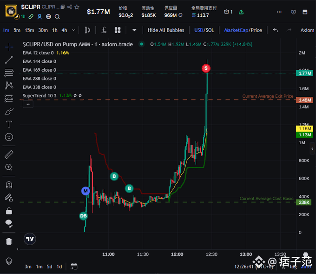Screen dimensions: 316x274
Task: Click the zoom in magnifier tool
Action: coord(9,167)
